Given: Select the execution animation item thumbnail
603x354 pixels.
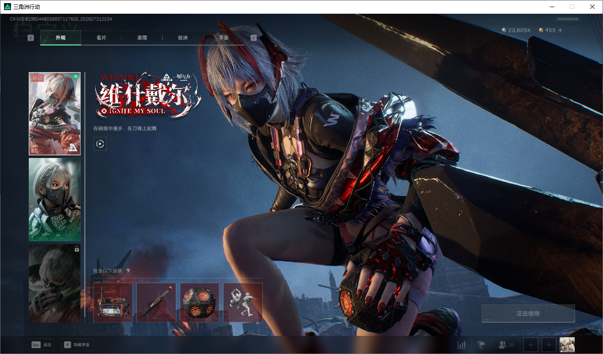Looking at the screenshot, I should (243, 303).
